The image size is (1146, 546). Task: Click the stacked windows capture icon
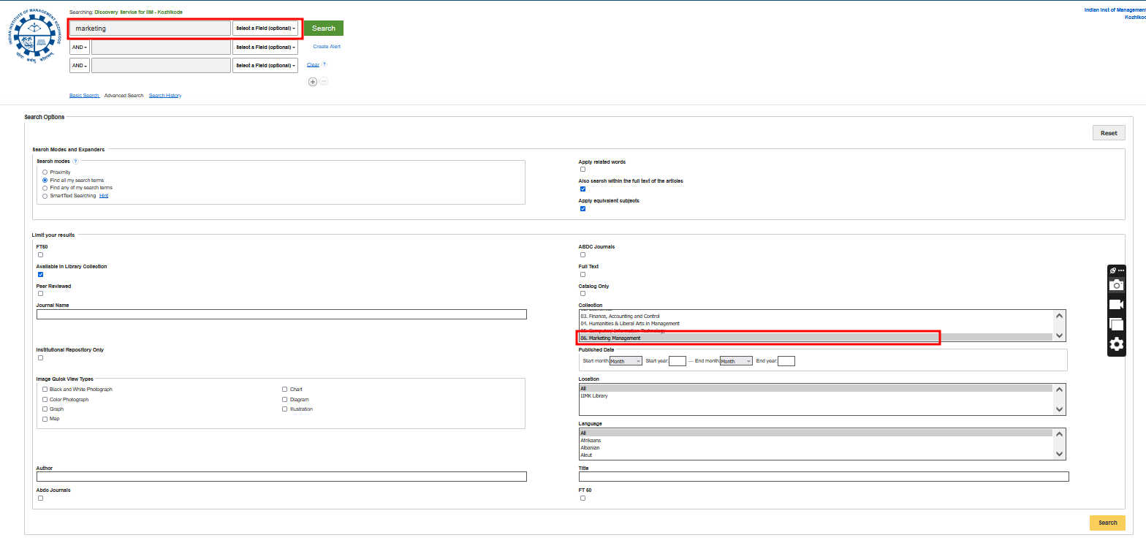click(x=1116, y=325)
